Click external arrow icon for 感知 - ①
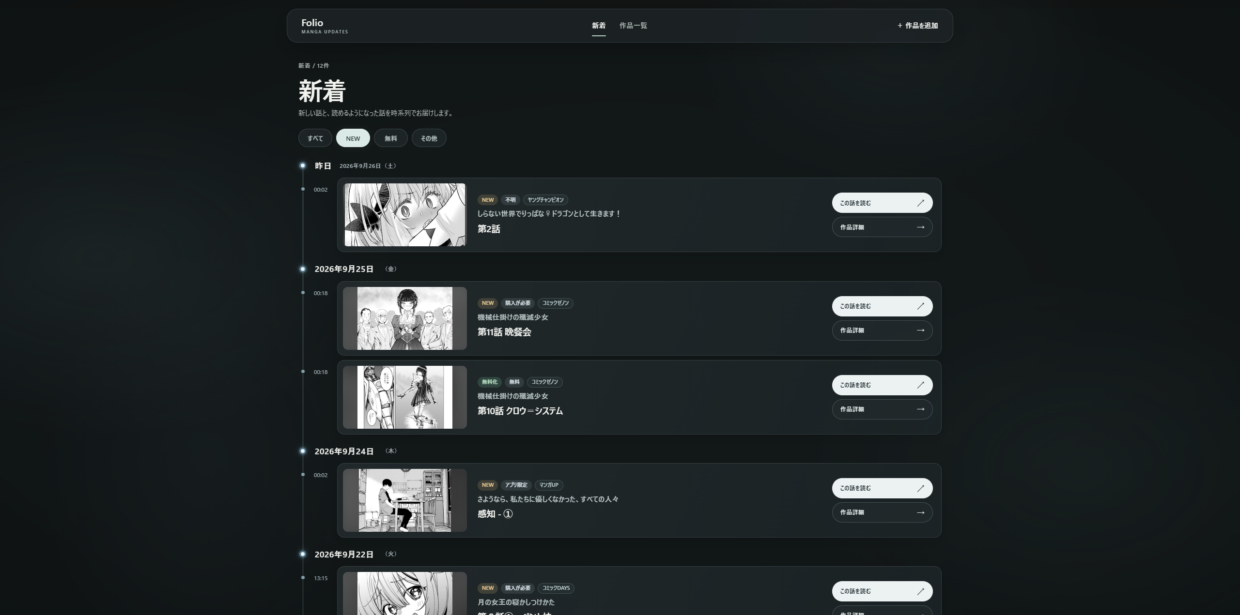The width and height of the screenshot is (1240, 615). [x=921, y=488]
